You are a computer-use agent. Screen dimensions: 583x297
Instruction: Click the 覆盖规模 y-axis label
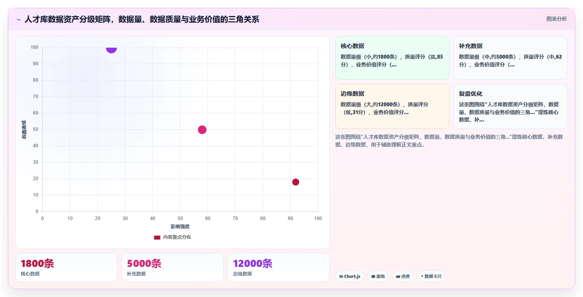click(x=24, y=130)
